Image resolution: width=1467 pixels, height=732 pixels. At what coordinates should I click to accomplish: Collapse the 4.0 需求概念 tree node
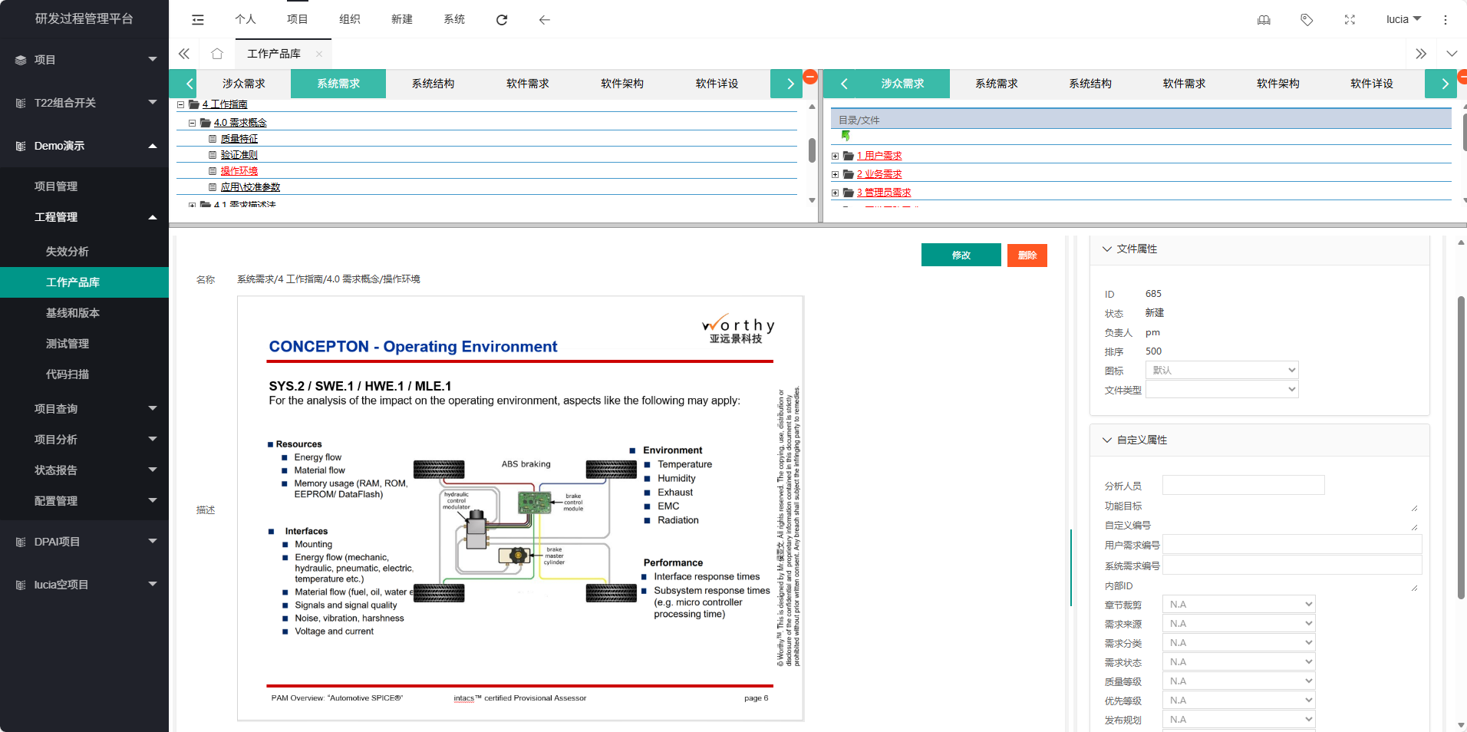click(x=192, y=123)
